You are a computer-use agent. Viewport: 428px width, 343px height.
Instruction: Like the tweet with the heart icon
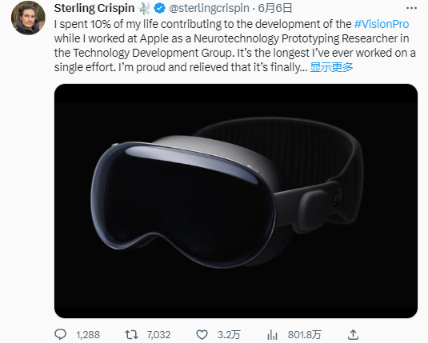pos(202,334)
